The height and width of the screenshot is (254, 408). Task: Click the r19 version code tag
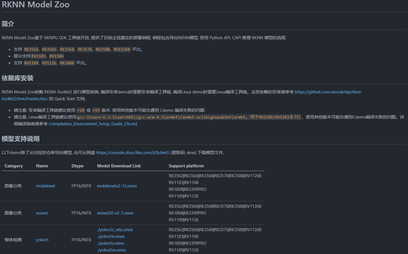pos(96,110)
